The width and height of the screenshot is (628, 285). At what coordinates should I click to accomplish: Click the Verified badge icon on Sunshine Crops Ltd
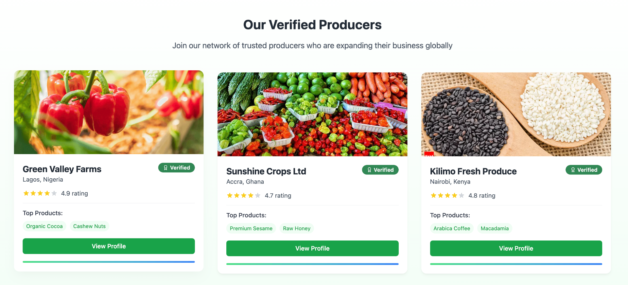click(x=369, y=170)
